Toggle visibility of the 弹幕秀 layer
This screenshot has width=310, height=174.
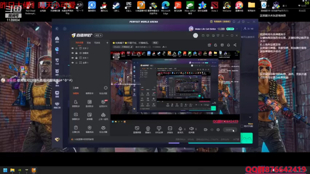tap(72, 53)
